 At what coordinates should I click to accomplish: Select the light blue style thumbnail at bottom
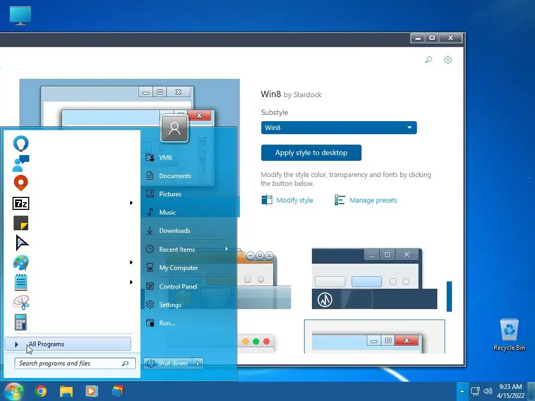[374, 337]
